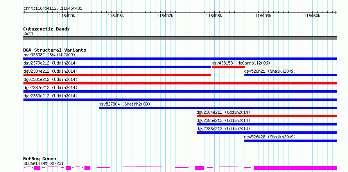Click the 116456k ruler label
The height and width of the screenshot is (172, 348).
tap(116, 16)
